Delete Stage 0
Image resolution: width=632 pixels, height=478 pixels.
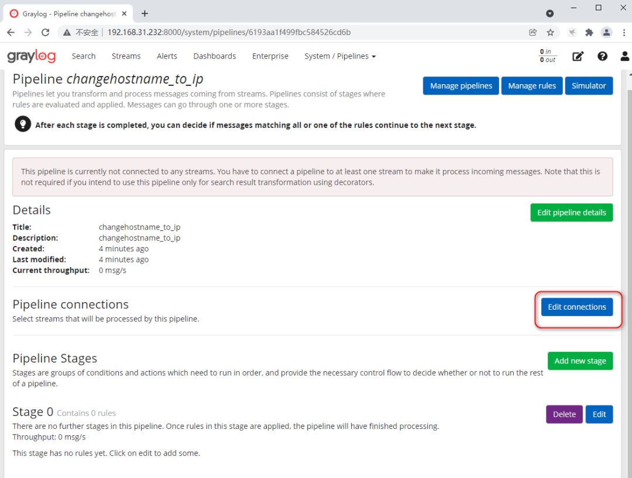coord(564,414)
